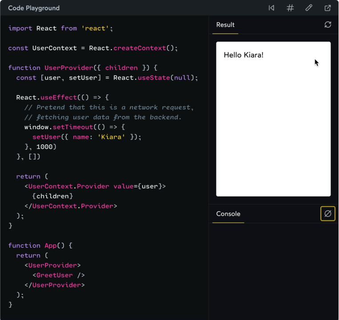Screen dimensions: 339x320
Task: Click the Code Playground title
Action: tap(34, 8)
